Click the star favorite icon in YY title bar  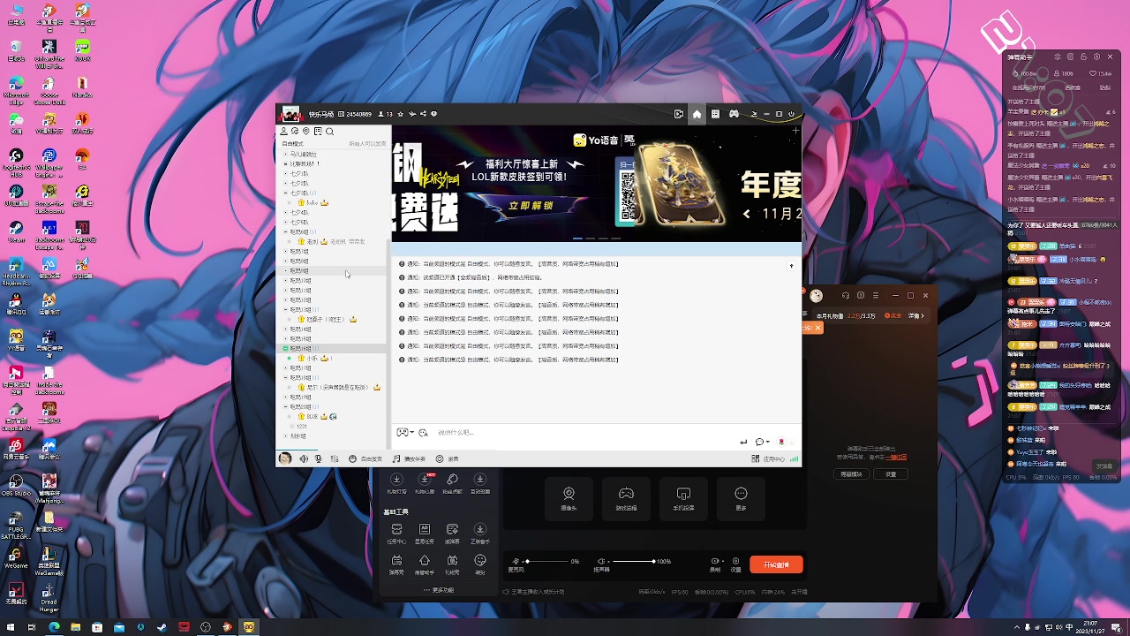tap(401, 114)
